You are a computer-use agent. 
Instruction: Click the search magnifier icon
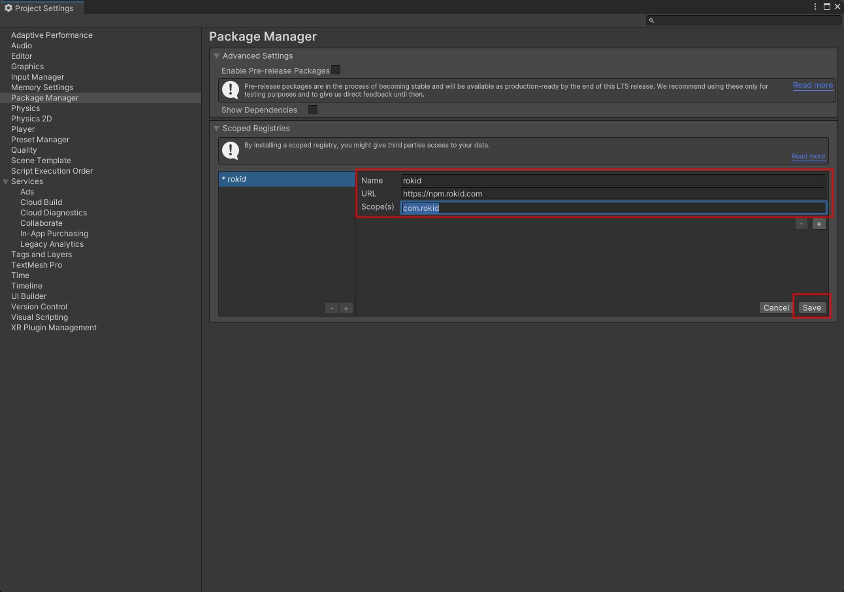tap(651, 20)
